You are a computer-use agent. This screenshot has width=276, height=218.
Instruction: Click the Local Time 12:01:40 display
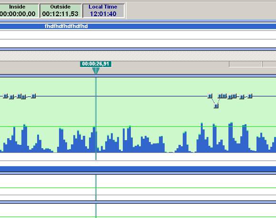click(x=103, y=11)
